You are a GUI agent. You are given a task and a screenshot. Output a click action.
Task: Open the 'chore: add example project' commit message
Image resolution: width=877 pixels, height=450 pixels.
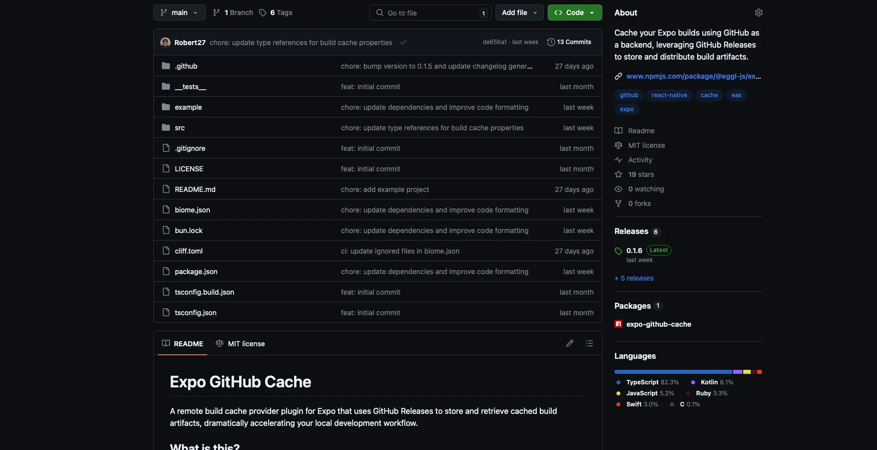385,189
